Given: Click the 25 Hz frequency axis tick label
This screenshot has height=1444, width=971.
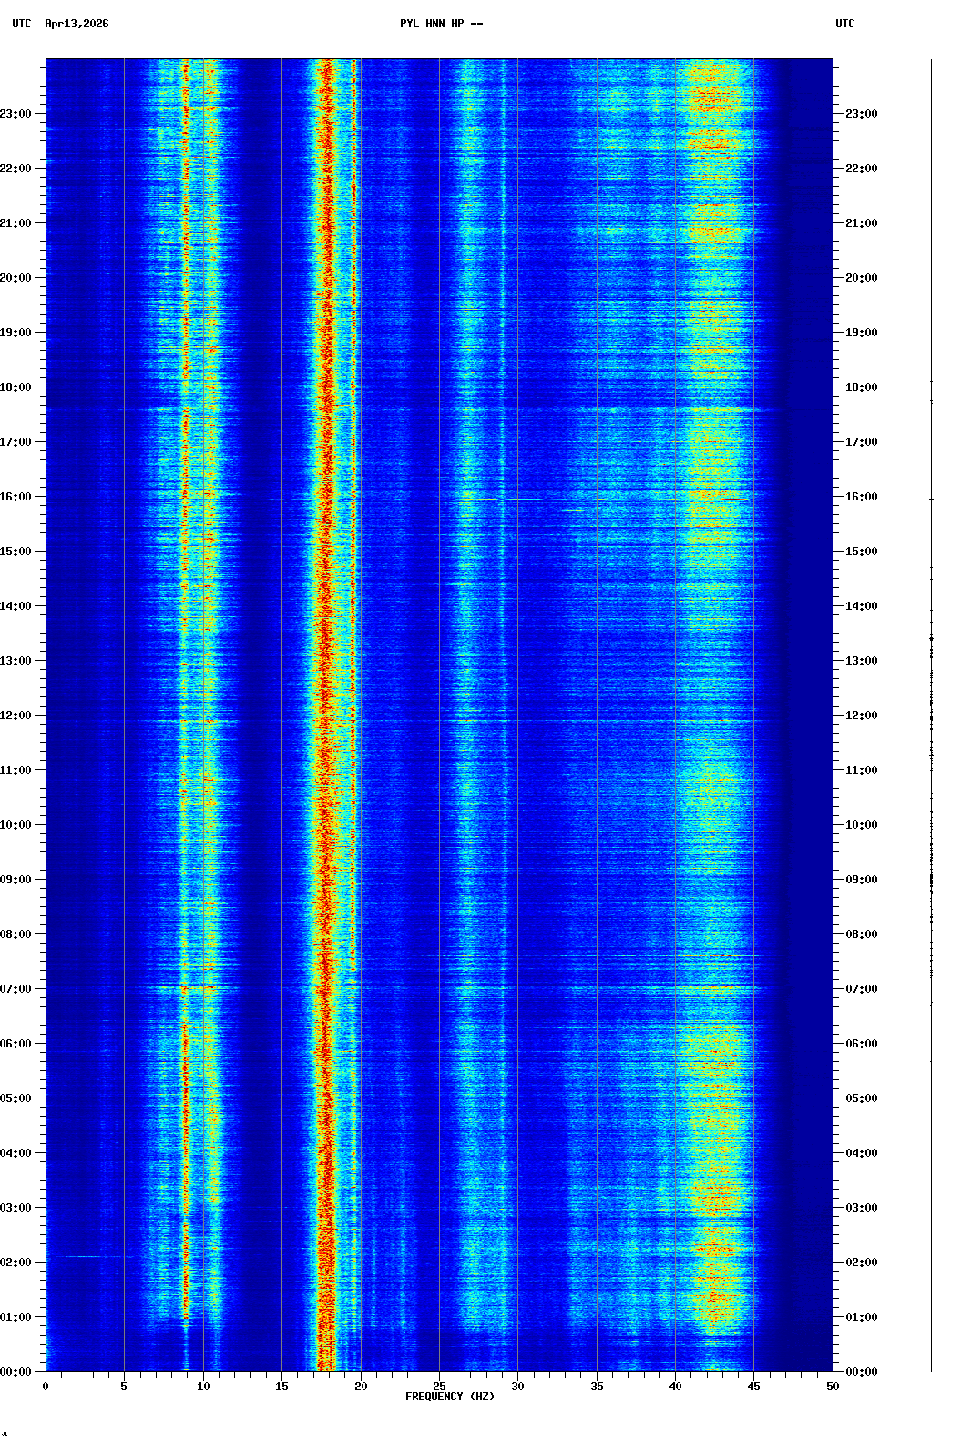Looking at the screenshot, I should [439, 1387].
